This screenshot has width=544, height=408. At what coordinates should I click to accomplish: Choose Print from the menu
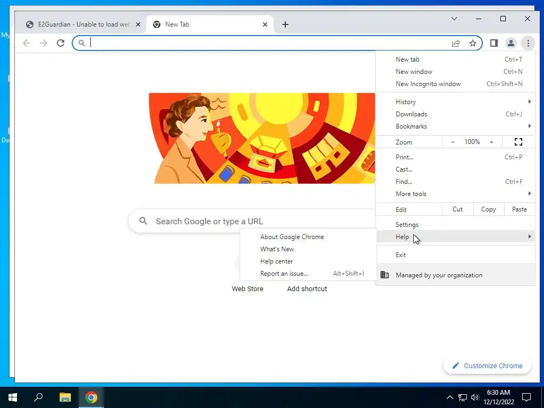[x=455, y=157]
